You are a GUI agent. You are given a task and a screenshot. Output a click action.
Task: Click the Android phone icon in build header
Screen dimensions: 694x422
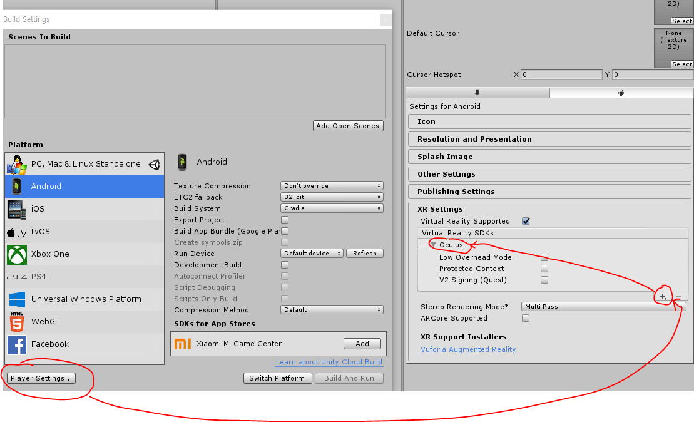(x=182, y=162)
